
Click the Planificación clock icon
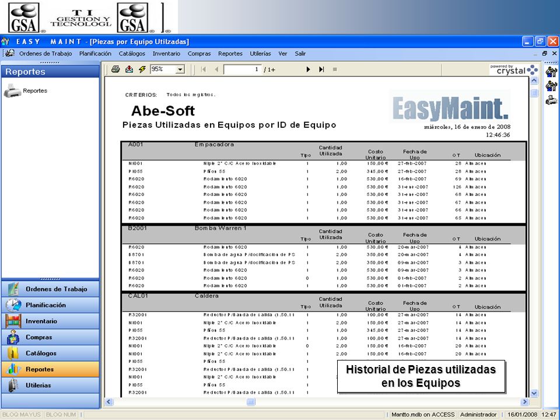click(x=13, y=305)
